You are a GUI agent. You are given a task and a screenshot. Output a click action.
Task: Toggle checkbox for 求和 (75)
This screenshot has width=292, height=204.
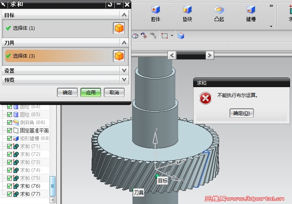point(9,178)
